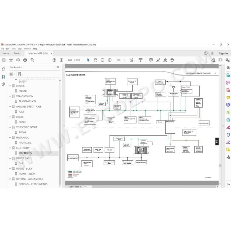Open the zoom percentage dropdown
The image size is (231, 231).
coord(124,60)
